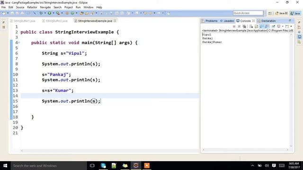Open the Source menu
The height and width of the screenshot is (170, 303).
coord(20,8)
